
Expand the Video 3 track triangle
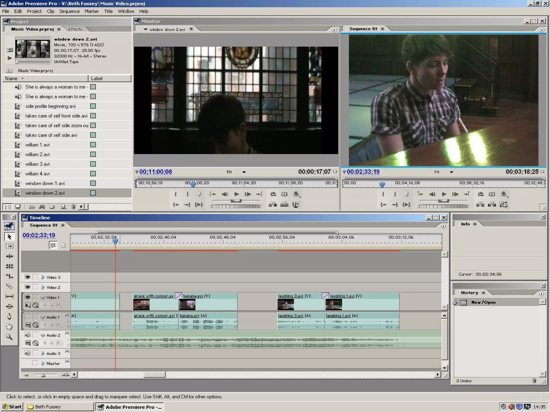coord(43,277)
